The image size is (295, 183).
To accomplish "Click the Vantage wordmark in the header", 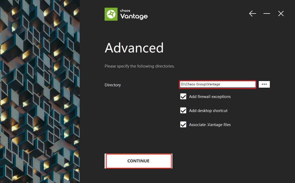I will [x=134, y=16].
